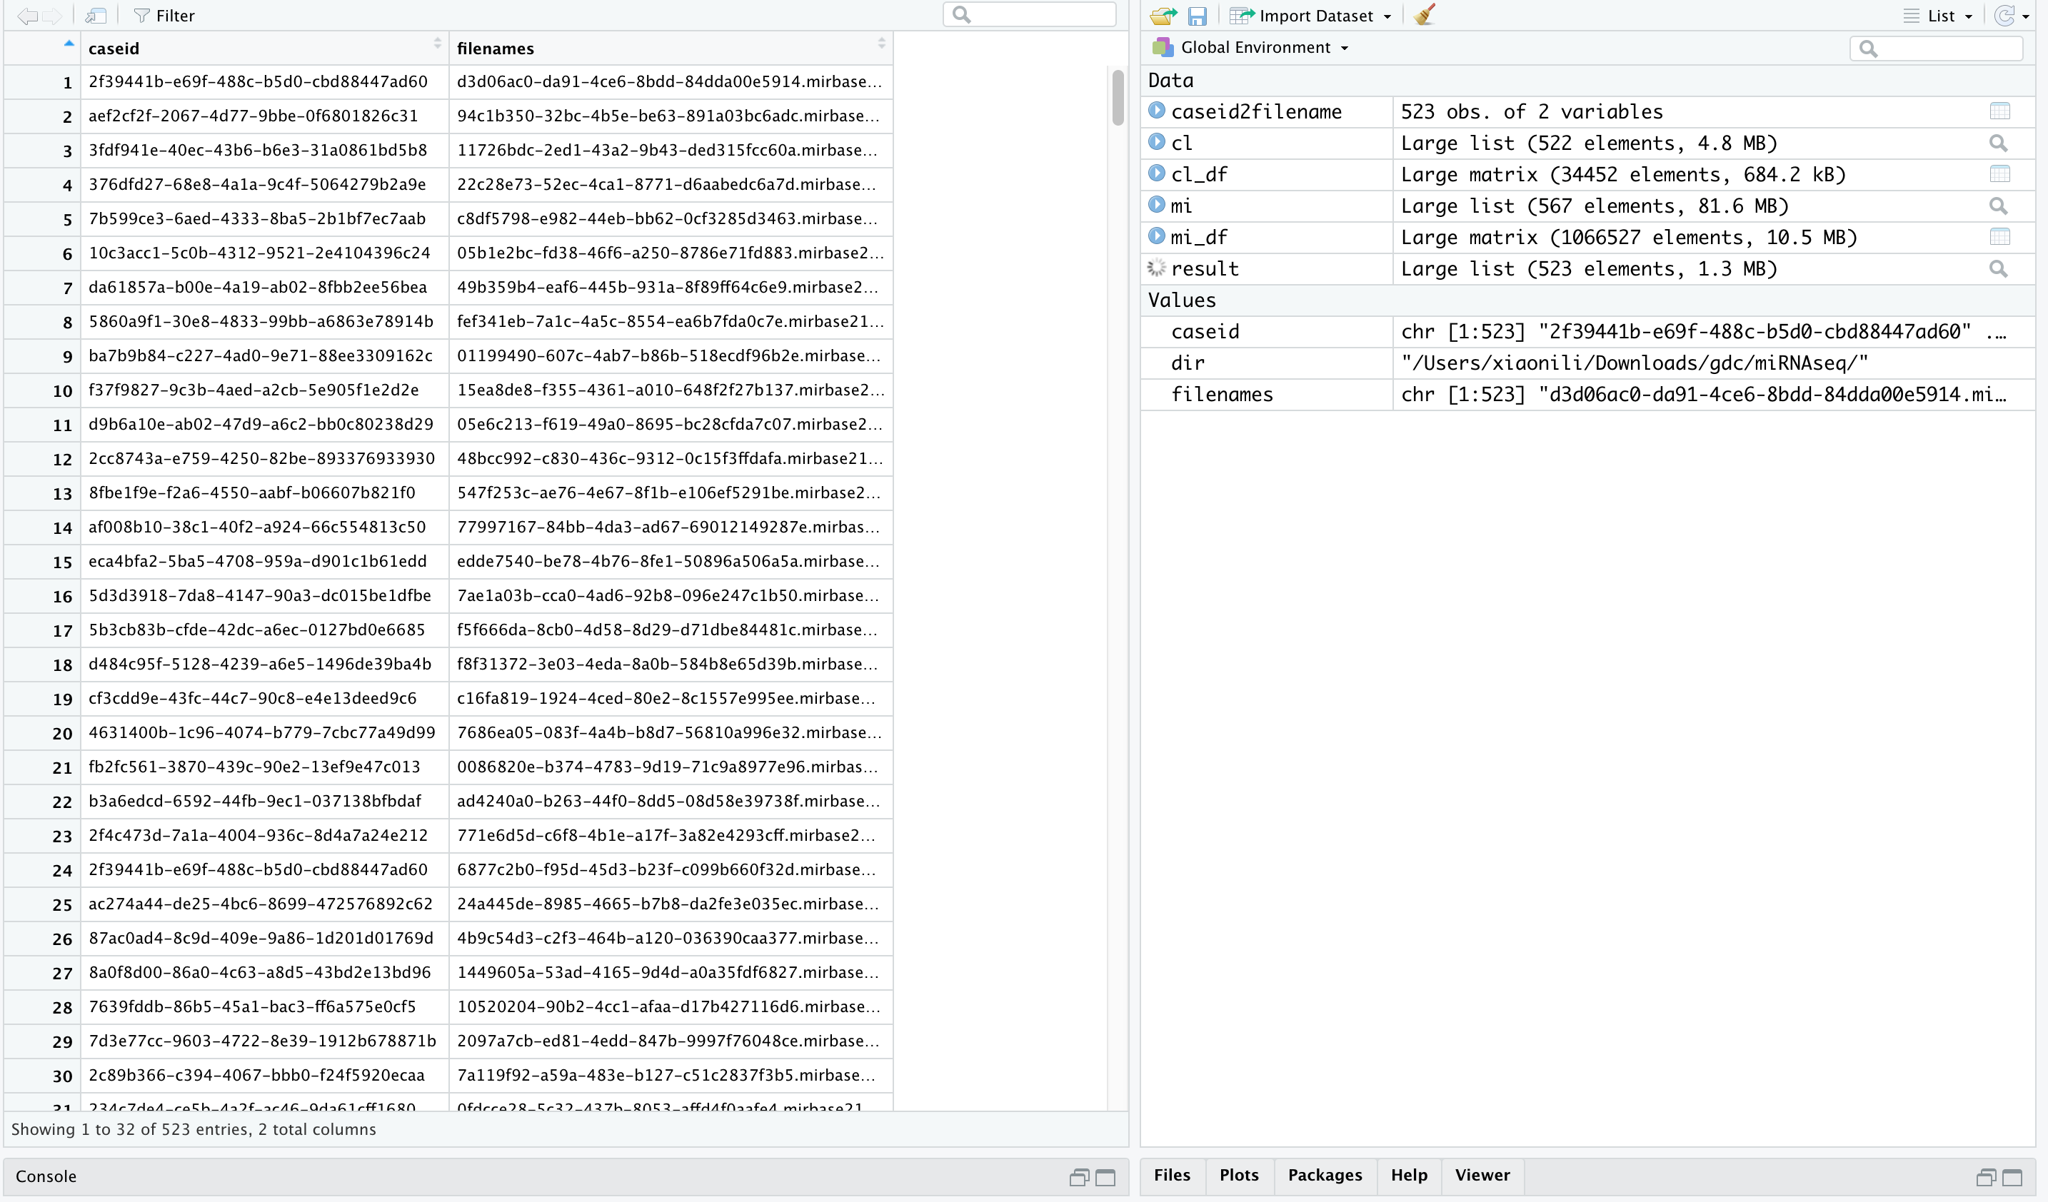The image size is (2048, 1202).
Task: Inspect result with magnifier icon
Action: click(x=1999, y=269)
